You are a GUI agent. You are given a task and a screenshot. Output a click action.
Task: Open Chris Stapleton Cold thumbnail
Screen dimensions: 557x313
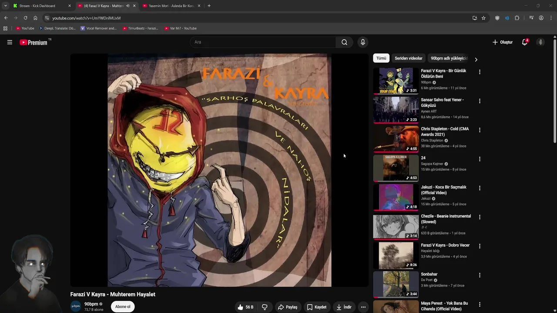396,139
